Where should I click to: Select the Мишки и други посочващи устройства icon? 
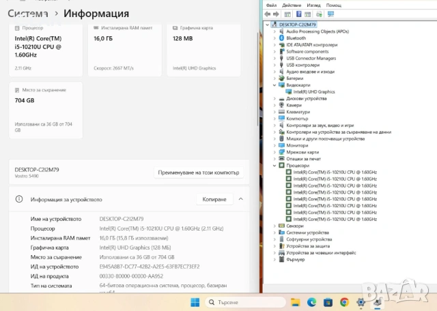281,138
